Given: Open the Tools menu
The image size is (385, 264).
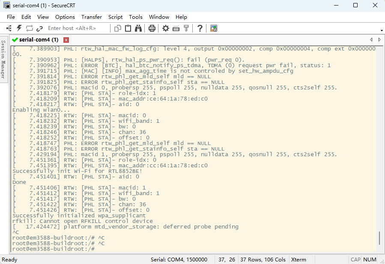Looking at the screenshot, I should pos(135,17).
